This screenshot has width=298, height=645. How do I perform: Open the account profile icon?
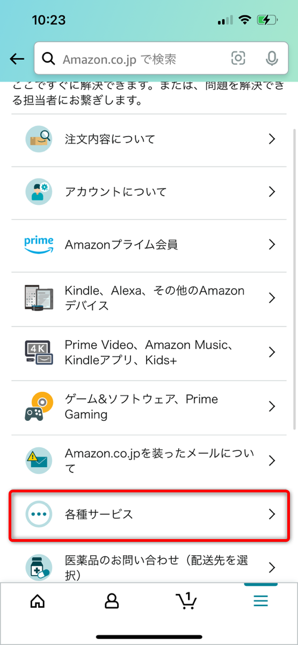pos(112,601)
